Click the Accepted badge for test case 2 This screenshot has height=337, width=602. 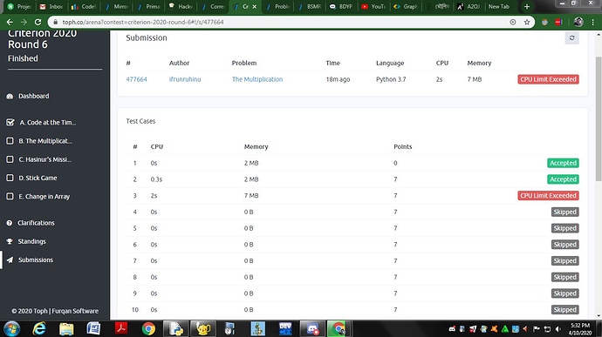pos(563,179)
